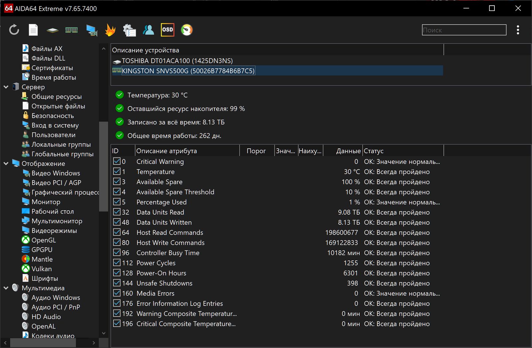Open the three-dot options menu
The width and height of the screenshot is (532, 348).
coord(518,30)
